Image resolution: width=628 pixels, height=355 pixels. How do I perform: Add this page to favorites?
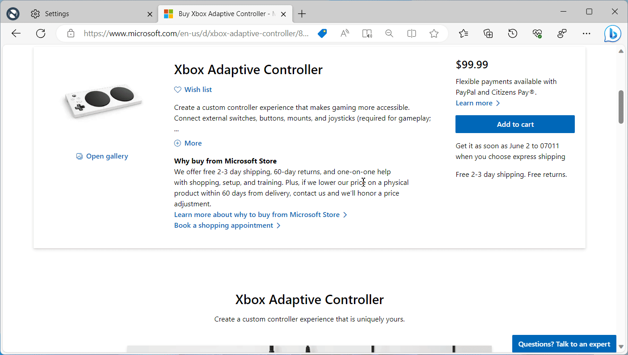click(434, 33)
